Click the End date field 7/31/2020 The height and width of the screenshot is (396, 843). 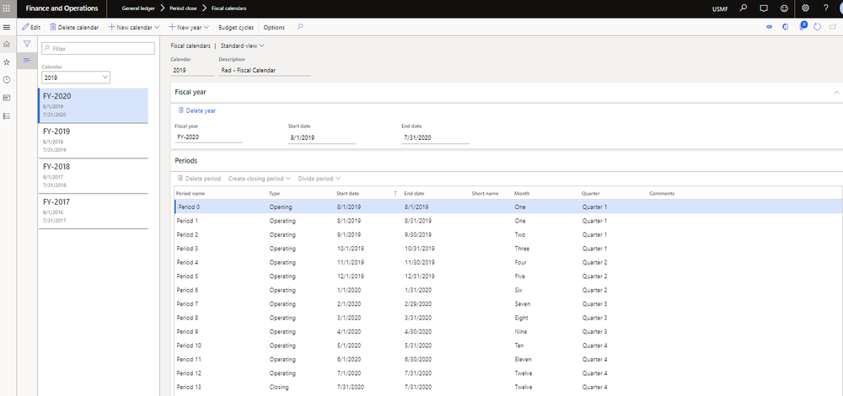436,137
